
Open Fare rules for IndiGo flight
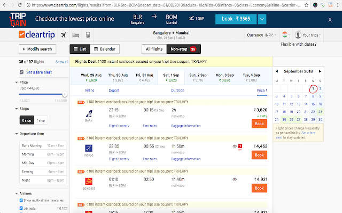click(150, 159)
